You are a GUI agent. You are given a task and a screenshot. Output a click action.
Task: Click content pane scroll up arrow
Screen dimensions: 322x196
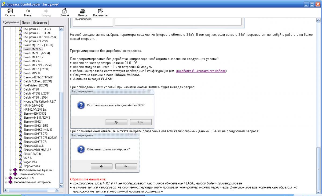(x=319, y=20)
